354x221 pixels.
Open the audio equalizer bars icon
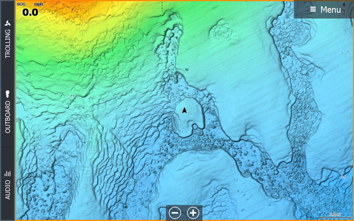pos(7,173)
